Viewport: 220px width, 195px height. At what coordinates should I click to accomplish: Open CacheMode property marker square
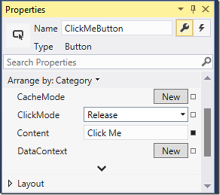193,97
